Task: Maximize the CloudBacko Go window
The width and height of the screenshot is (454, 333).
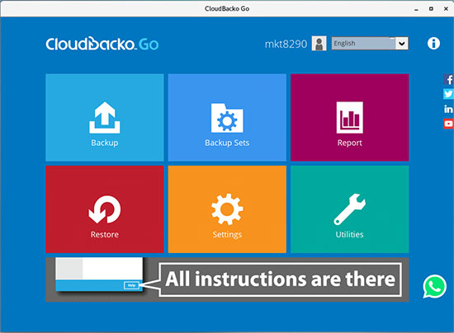Action: coord(431,9)
